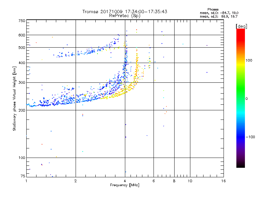Click the x-axis tick label '6'

(x=154, y=181)
